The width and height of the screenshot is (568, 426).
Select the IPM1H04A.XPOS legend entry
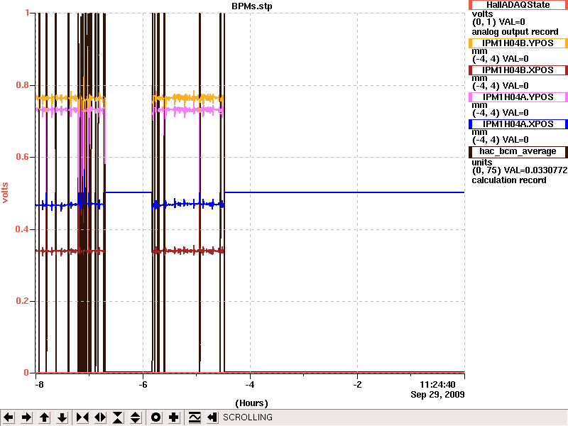518,124
